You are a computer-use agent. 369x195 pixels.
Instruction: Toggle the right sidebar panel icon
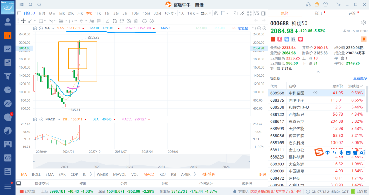[x=263, y=13]
